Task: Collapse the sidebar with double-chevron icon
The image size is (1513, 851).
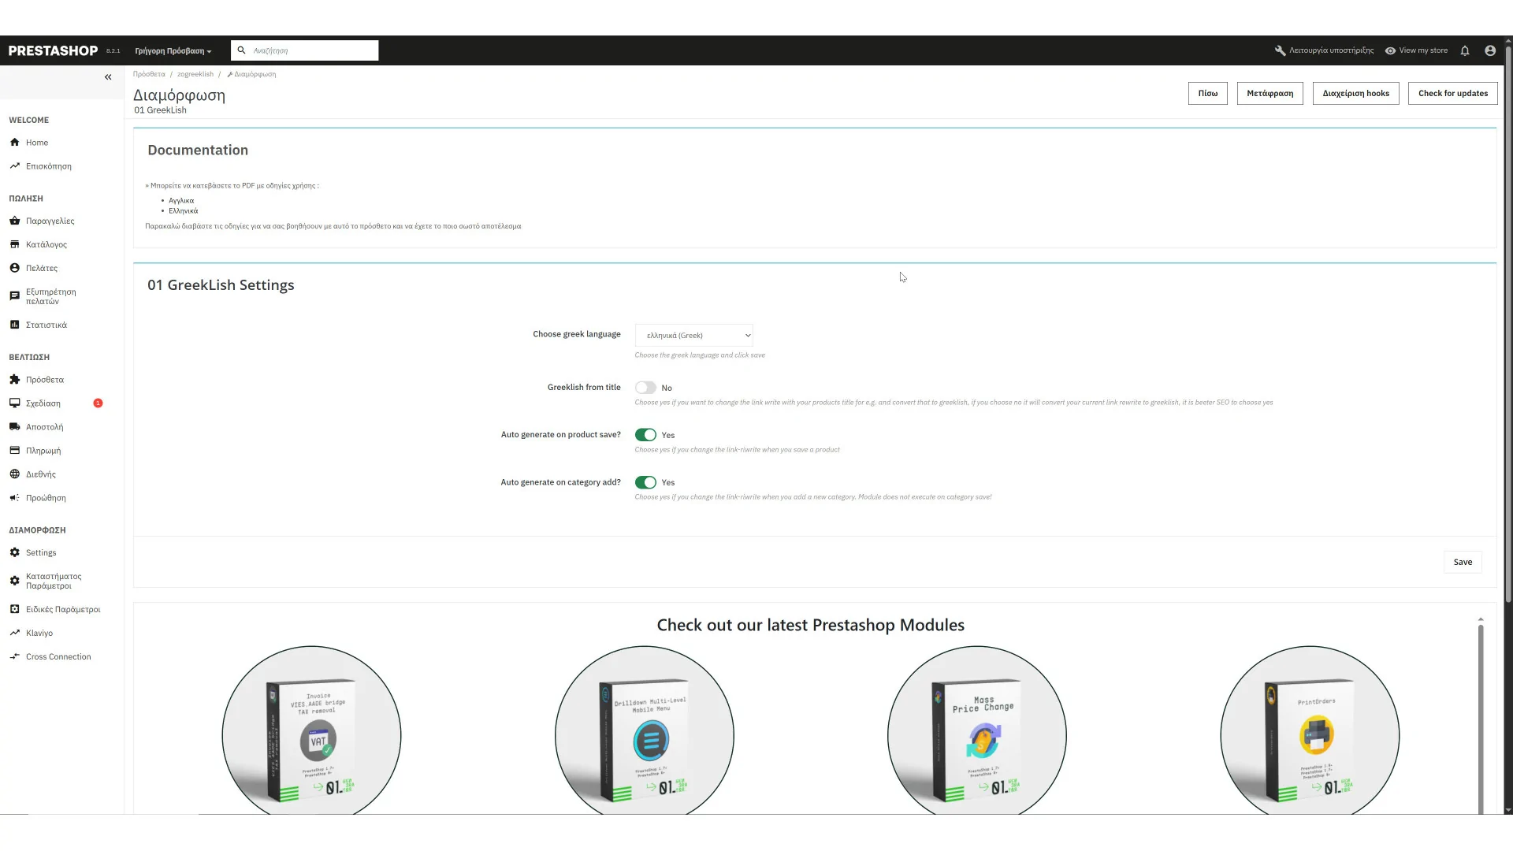Action: [108, 77]
